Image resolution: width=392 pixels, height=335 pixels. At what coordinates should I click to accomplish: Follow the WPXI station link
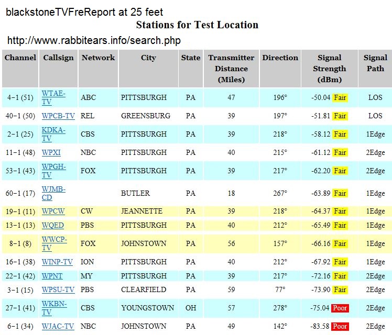(x=51, y=152)
